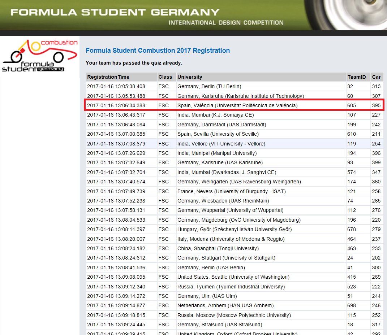The image size is (387, 335).
Task: Click registration time 2017-01-16 13:08:24.612
Action: coord(116,258)
